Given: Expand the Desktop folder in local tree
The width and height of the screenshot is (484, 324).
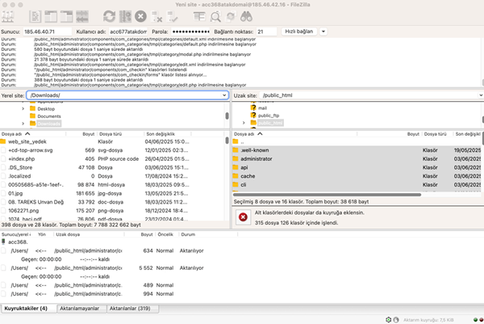Looking at the screenshot, I should point(23,108).
